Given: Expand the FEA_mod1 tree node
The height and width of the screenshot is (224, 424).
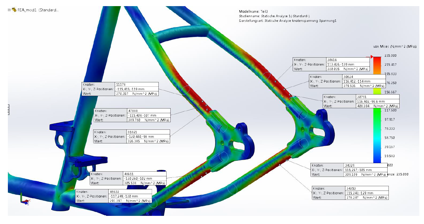Looking at the screenshot, I should (x=9, y=10).
